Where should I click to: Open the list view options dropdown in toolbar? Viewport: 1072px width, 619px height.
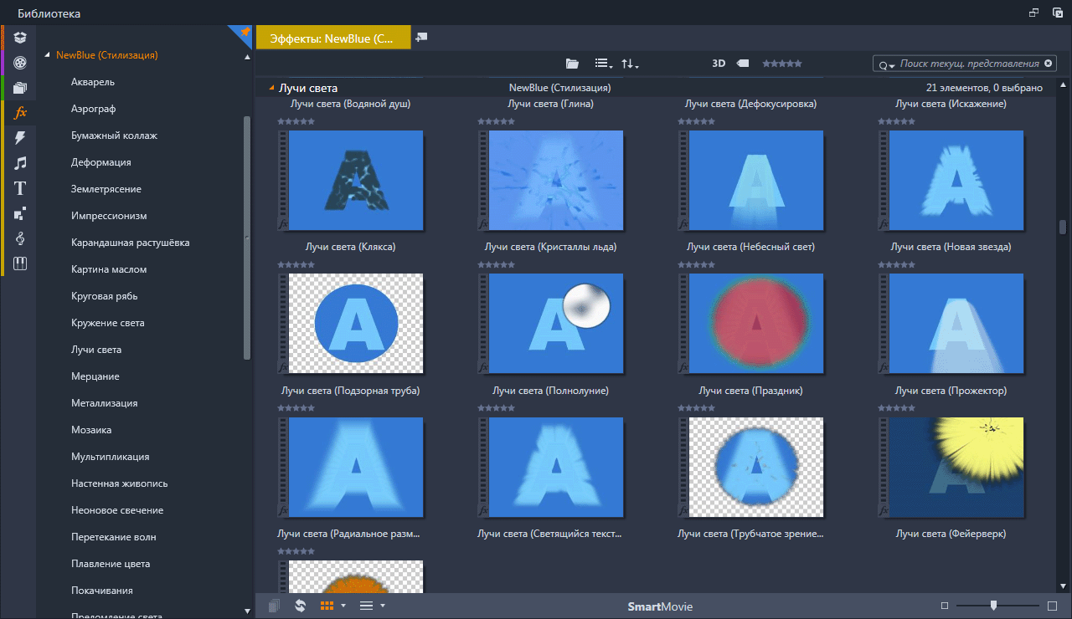pos(603,64)
